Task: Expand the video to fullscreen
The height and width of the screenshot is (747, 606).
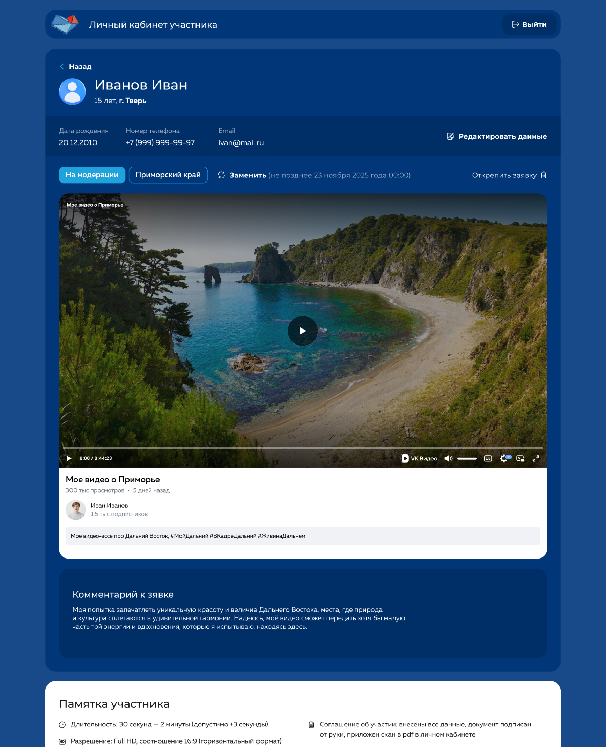Action: [535, 458]
